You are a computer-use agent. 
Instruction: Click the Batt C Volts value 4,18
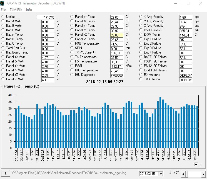48,31
